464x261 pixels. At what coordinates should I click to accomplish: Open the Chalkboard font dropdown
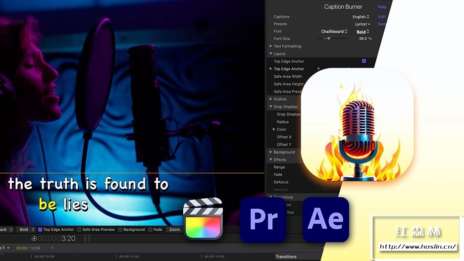coord(334,31)
